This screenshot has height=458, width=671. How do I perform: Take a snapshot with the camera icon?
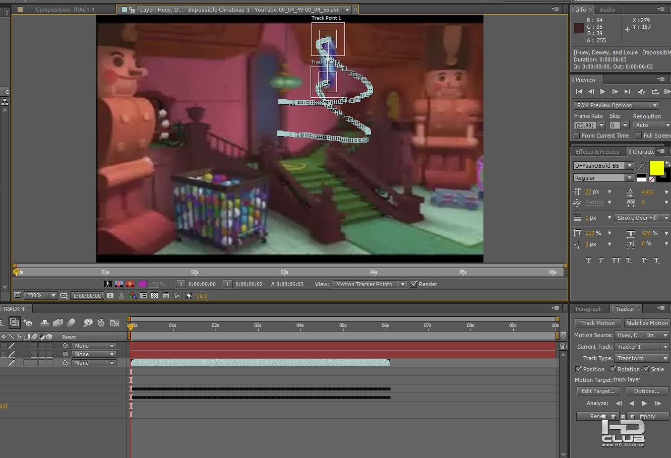110,296
